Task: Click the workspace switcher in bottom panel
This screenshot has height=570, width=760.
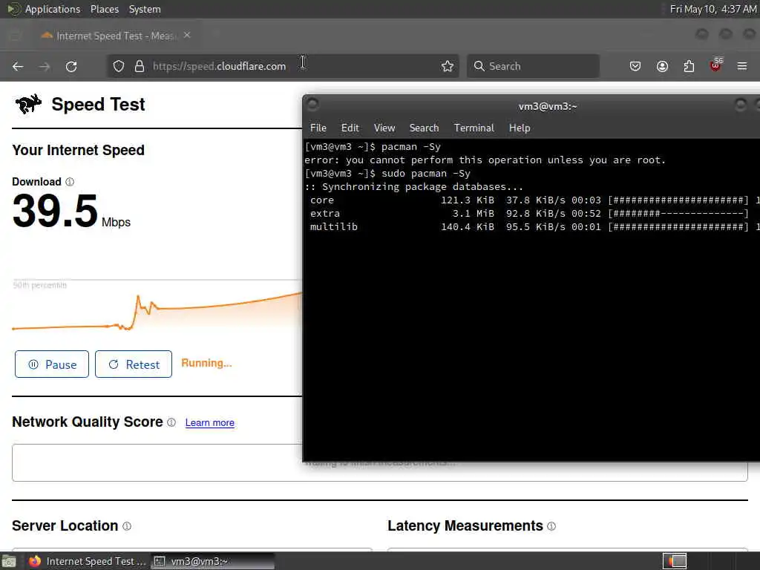Action: (x=675, y=561)
